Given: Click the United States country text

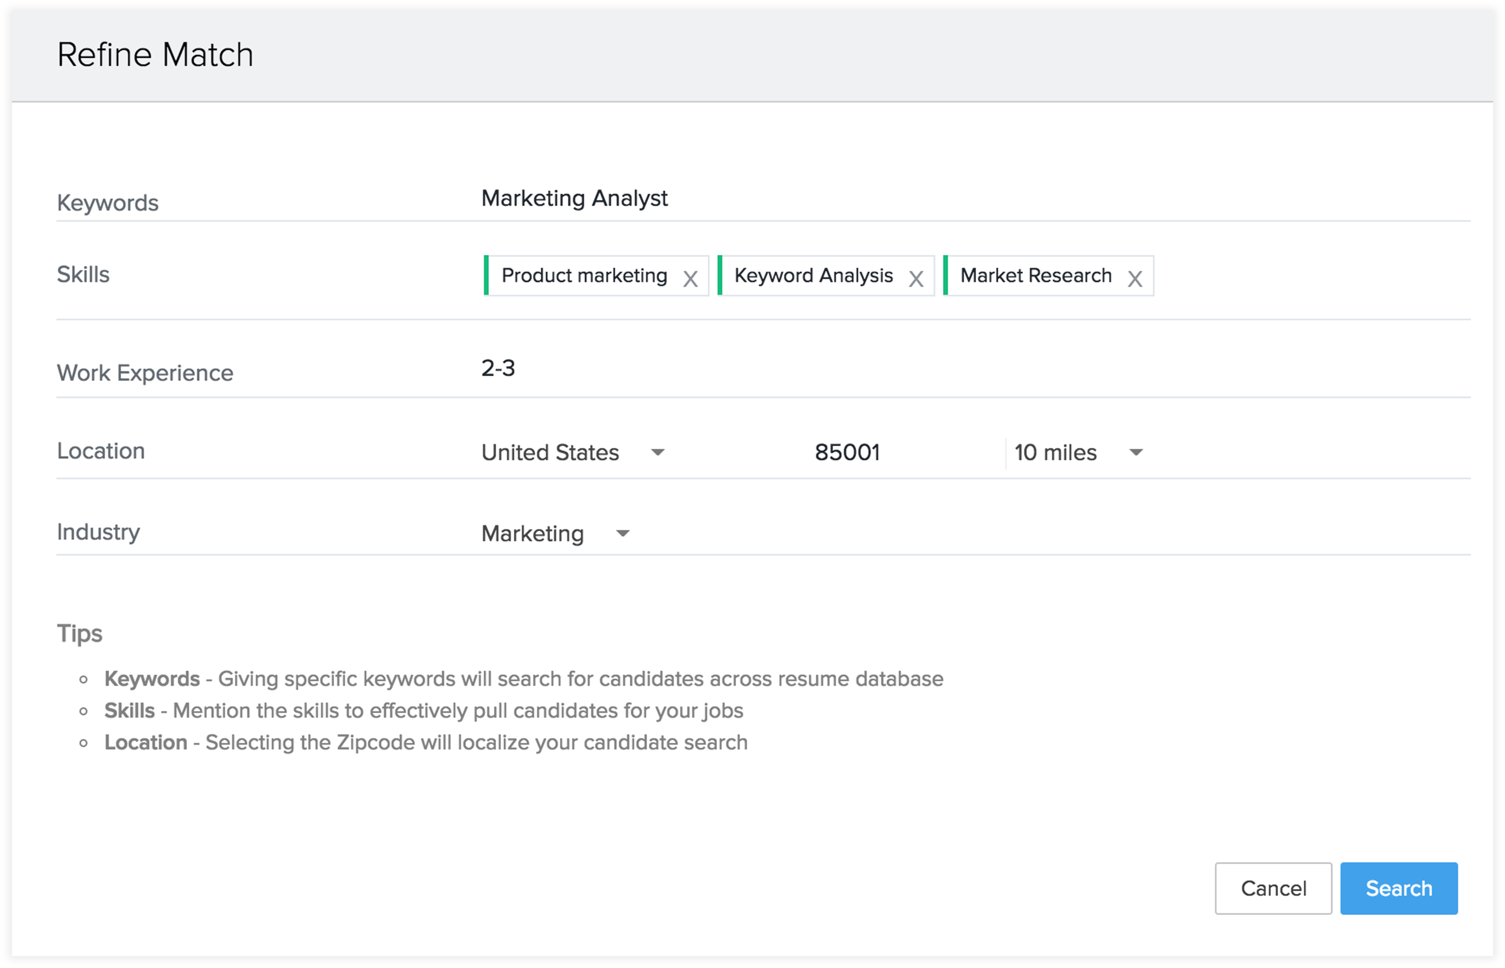Looking at the screenshot, I should [550, 452].
